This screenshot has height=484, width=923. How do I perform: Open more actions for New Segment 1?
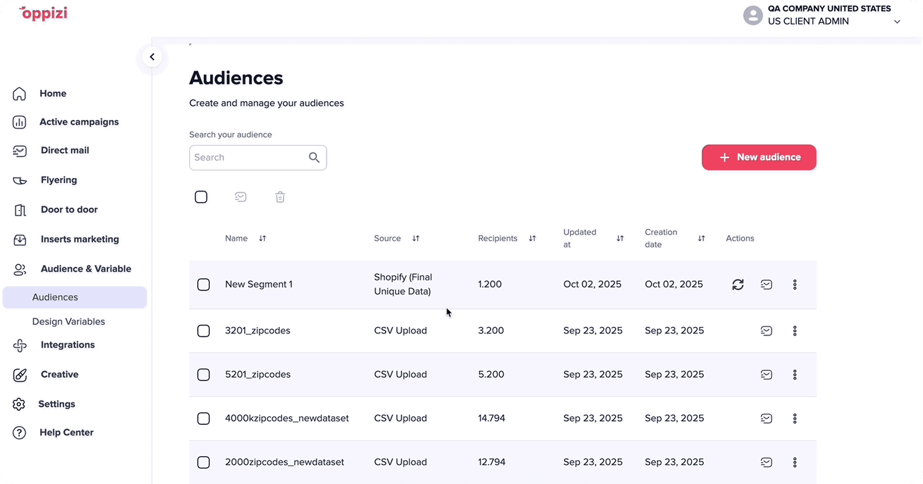[795, 285]
